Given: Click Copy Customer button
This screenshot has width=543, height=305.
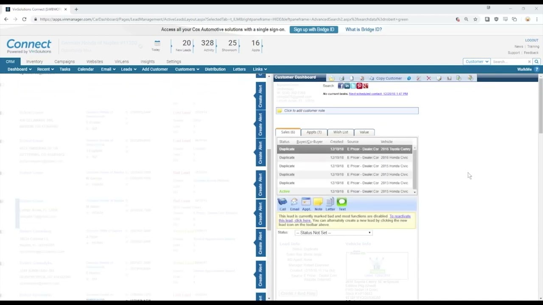Looking at the screenshot, I should [386, 78].
